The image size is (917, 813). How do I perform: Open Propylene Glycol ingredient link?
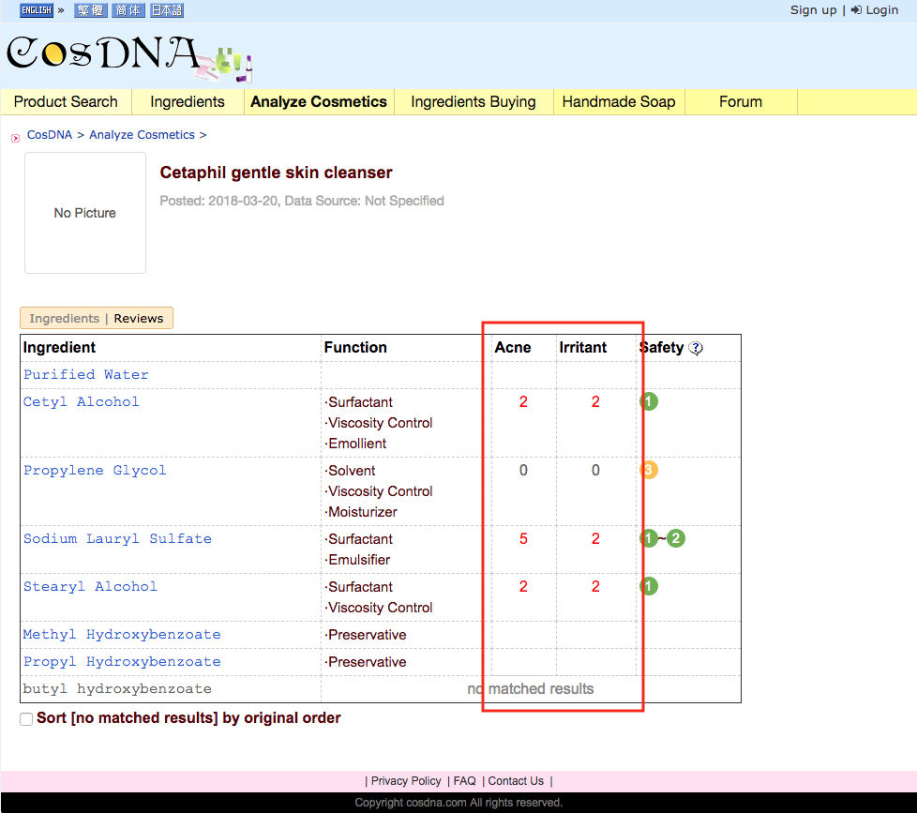click(95, 470)
